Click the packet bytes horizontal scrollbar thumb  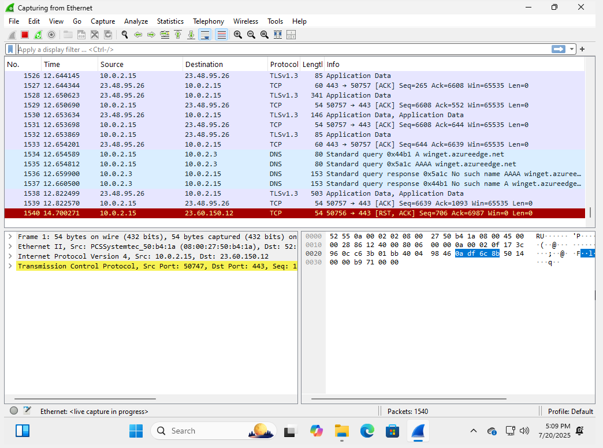click(x=408, y=399)
